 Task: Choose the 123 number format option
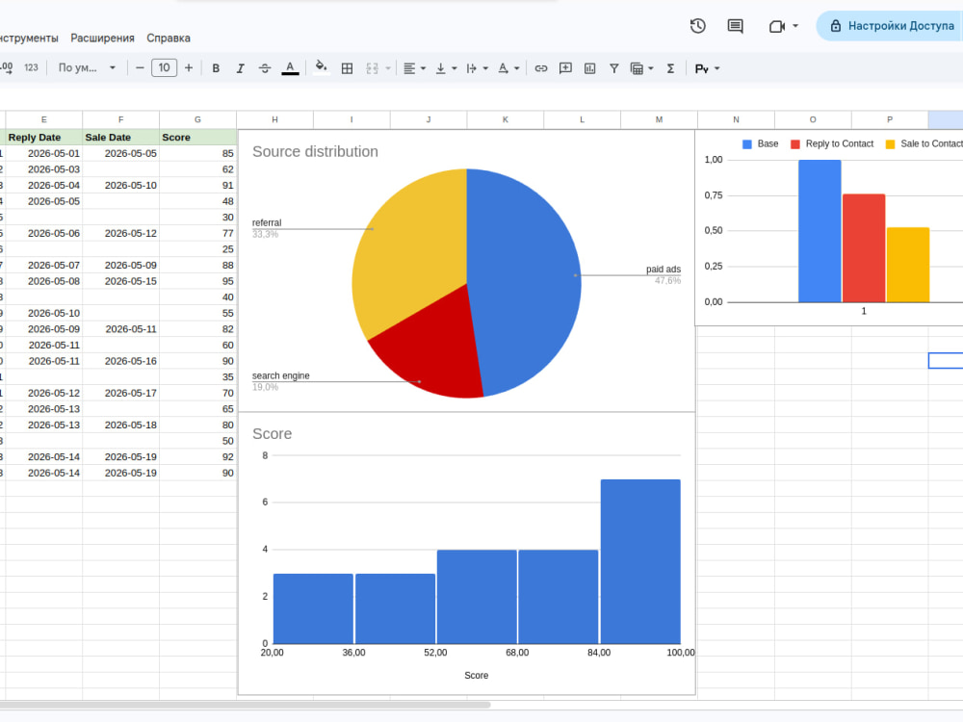pos(31,68)
